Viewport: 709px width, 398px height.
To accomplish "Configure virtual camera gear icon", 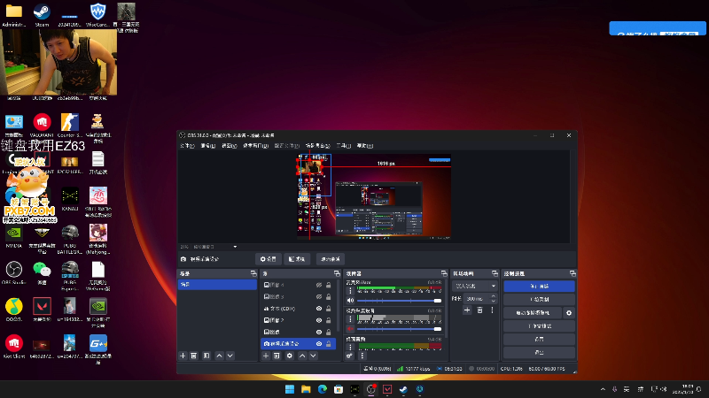I will (x=569, y=313).
